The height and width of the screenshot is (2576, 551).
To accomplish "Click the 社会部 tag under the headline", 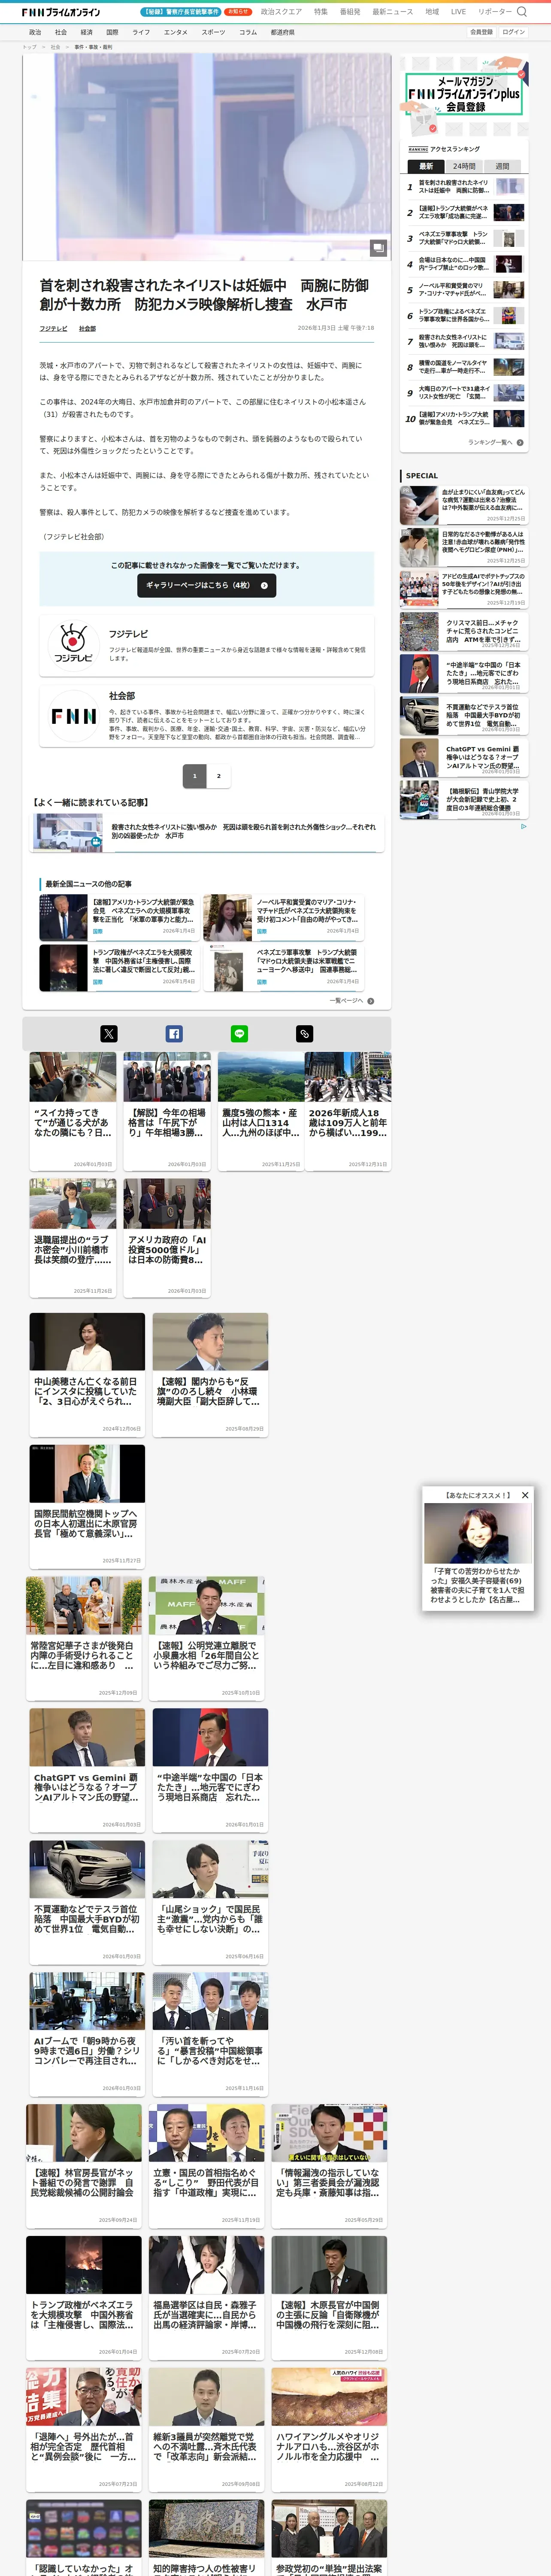I will coord(87,328).
